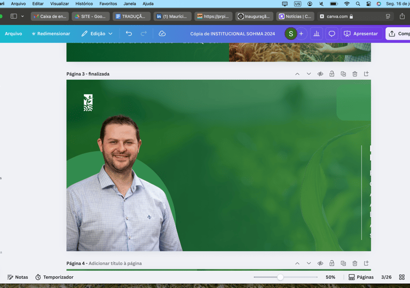The width and height of the screenshot is (410, 288).
Task: Open the sidebar tab group dropdown arrow
Action: [x=22, y=16]
